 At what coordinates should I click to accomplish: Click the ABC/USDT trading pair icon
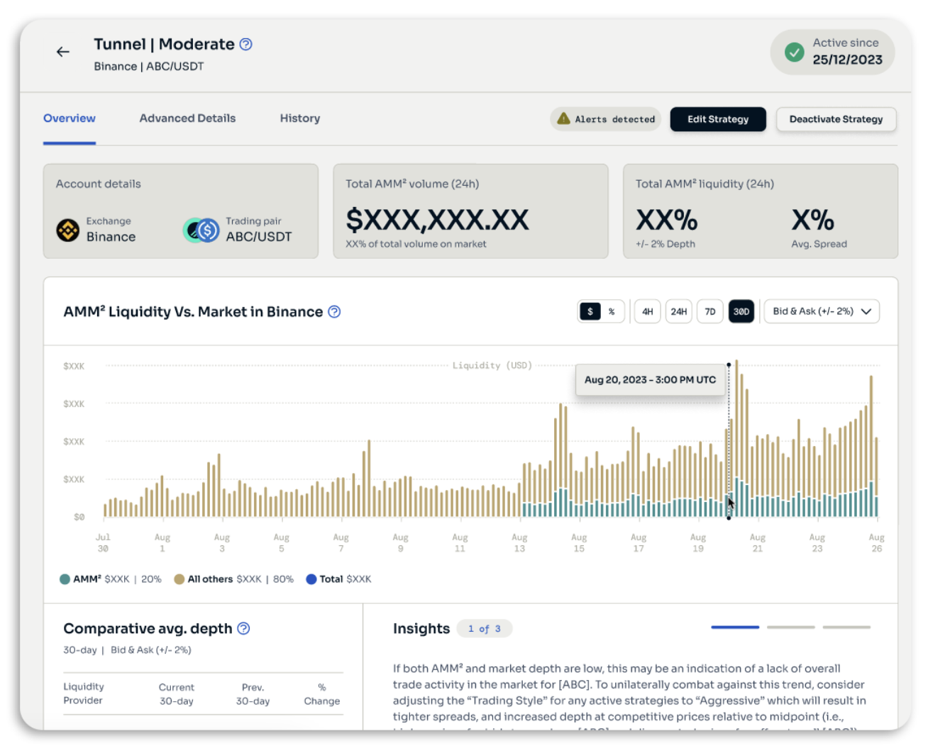point(201,230)
